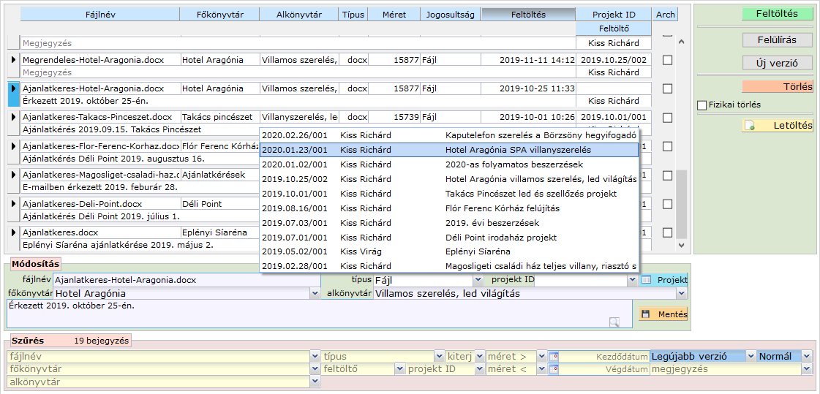The width and height of the screenshot is (820, 394).
Task: Open the Normál filter dropdown
Action: point(806,357)
